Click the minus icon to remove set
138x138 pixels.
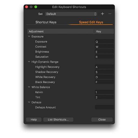click(x=110, y=14)
